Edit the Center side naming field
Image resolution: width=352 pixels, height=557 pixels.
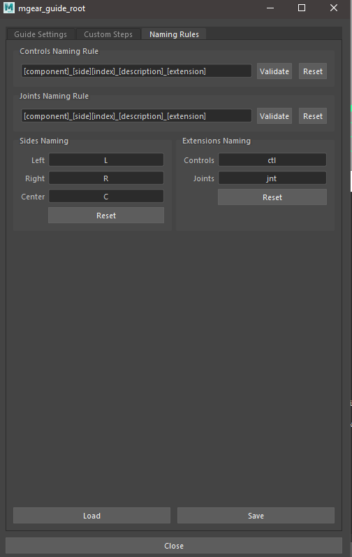106,197
